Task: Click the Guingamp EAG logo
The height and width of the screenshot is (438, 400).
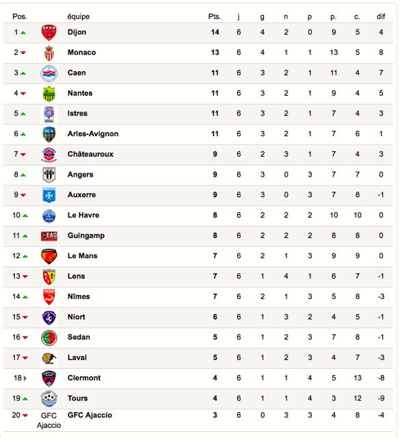Action: click(x=49, y=236)
